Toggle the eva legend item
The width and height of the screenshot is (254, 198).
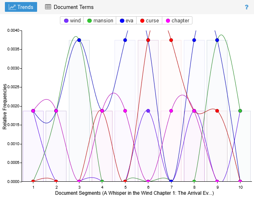coord(126,20)
